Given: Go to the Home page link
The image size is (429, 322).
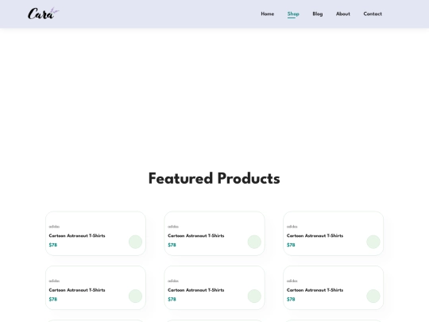Looking at the screenshot, I should 267,14.
